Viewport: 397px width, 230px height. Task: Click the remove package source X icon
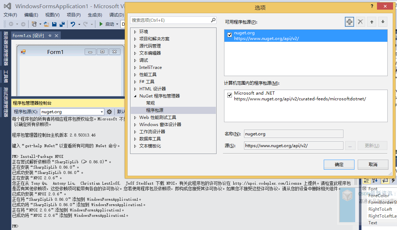point(360,22)
